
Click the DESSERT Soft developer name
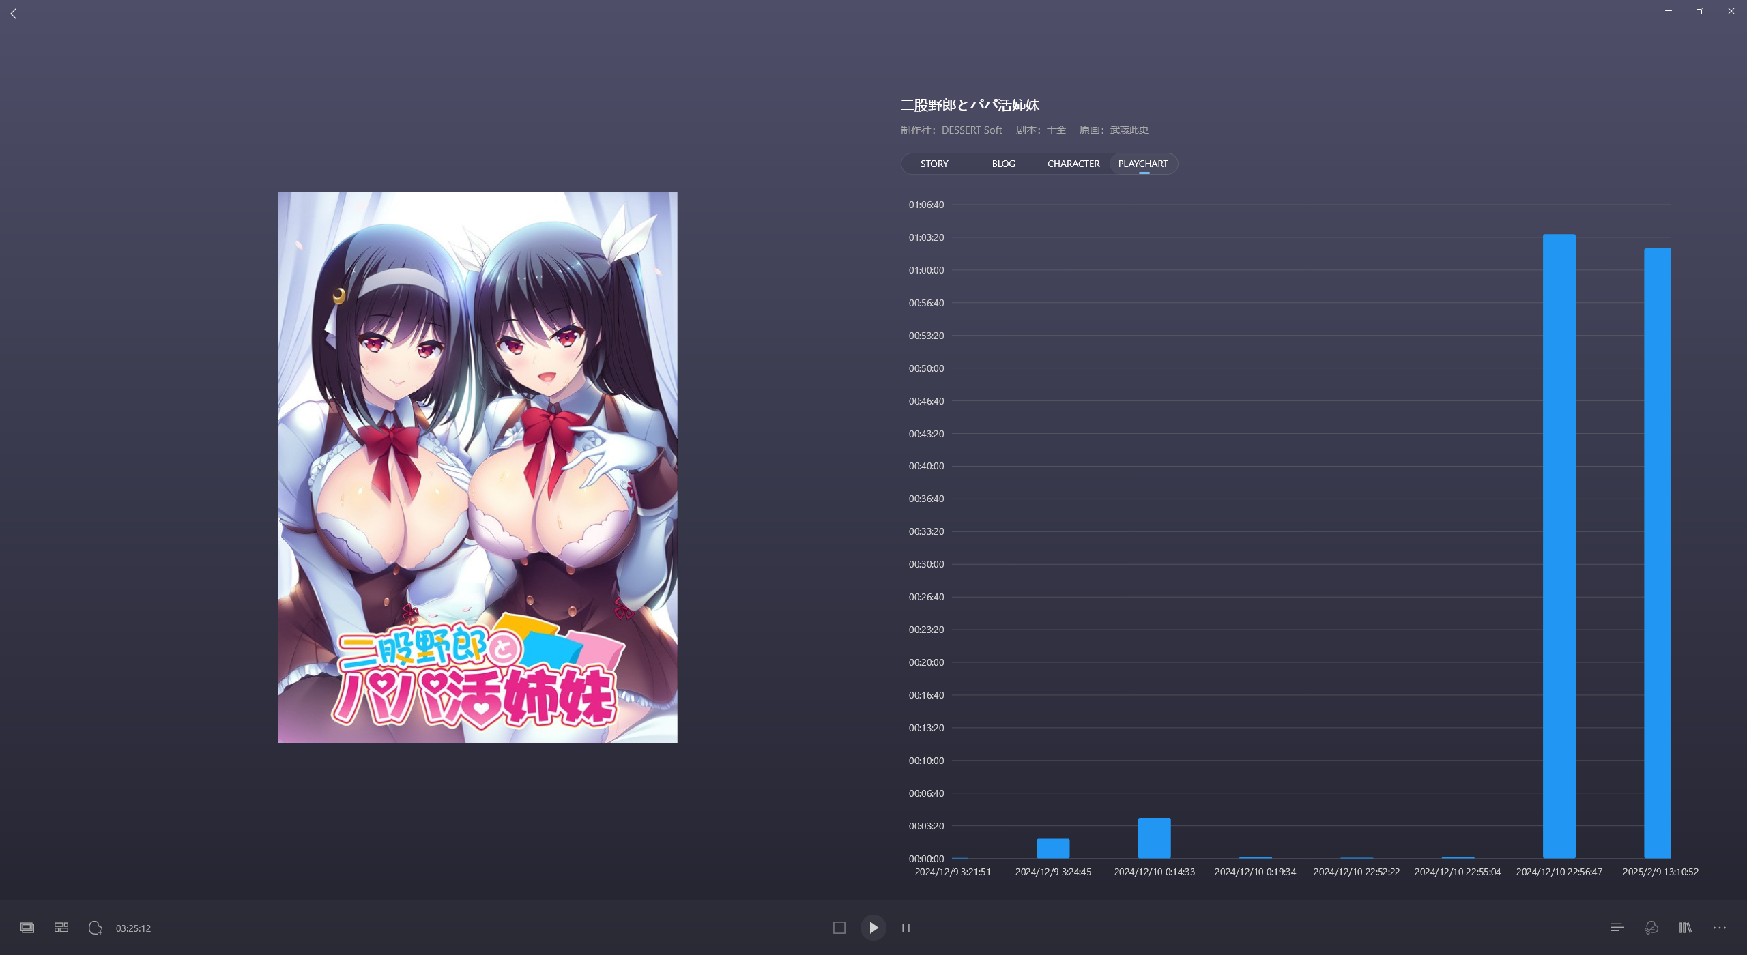tap(972, 130)
